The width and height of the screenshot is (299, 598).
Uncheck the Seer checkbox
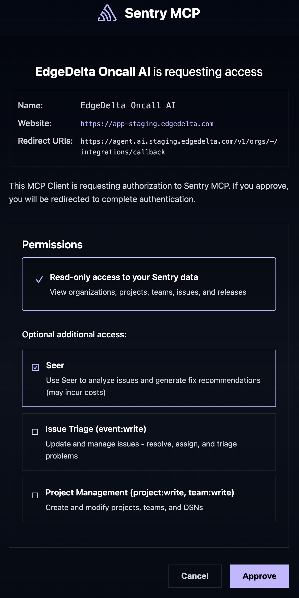(x=35, y=367)
